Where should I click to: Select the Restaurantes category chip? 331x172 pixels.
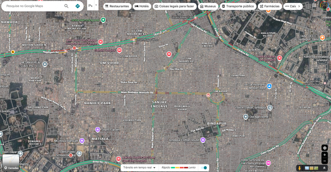(117, 6)
